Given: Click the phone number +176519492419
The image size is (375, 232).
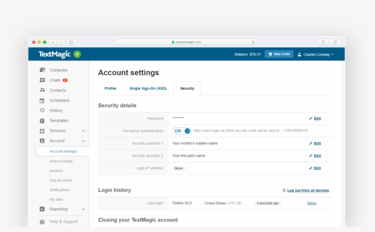Looking at the screenshot, I should point(295,131).
